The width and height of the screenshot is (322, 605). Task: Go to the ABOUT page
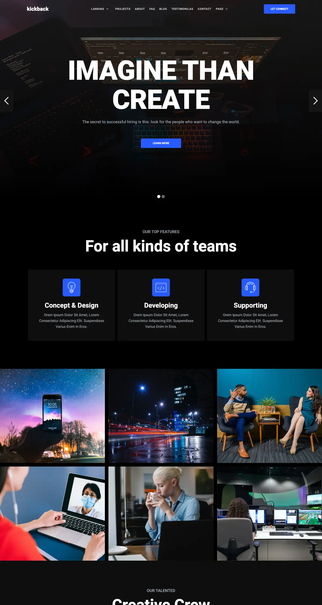click(x=140, y=9)
